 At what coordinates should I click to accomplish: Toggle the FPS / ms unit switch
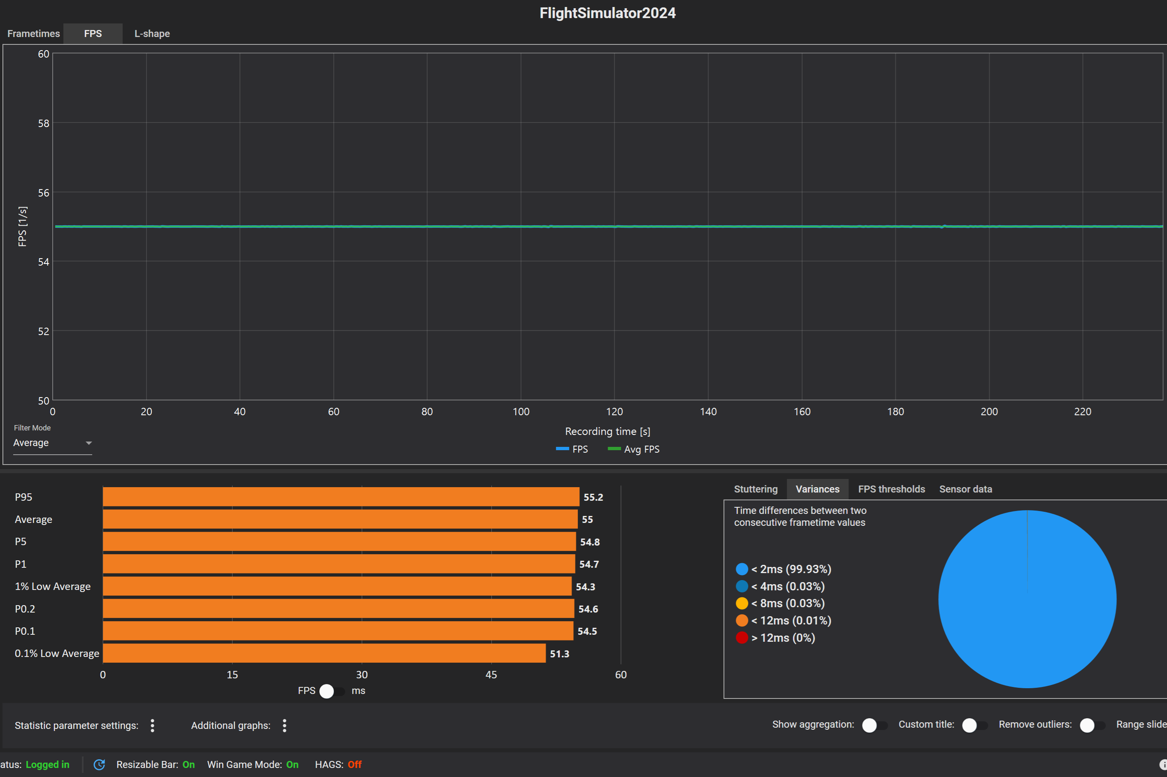click(x=332, y=691)
